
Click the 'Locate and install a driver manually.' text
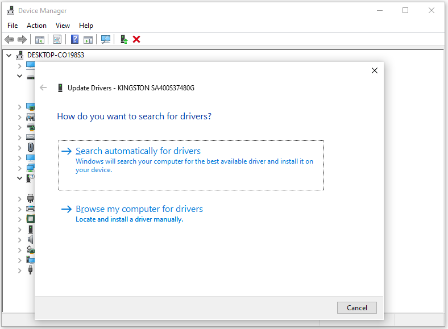(x=129, y=219)
